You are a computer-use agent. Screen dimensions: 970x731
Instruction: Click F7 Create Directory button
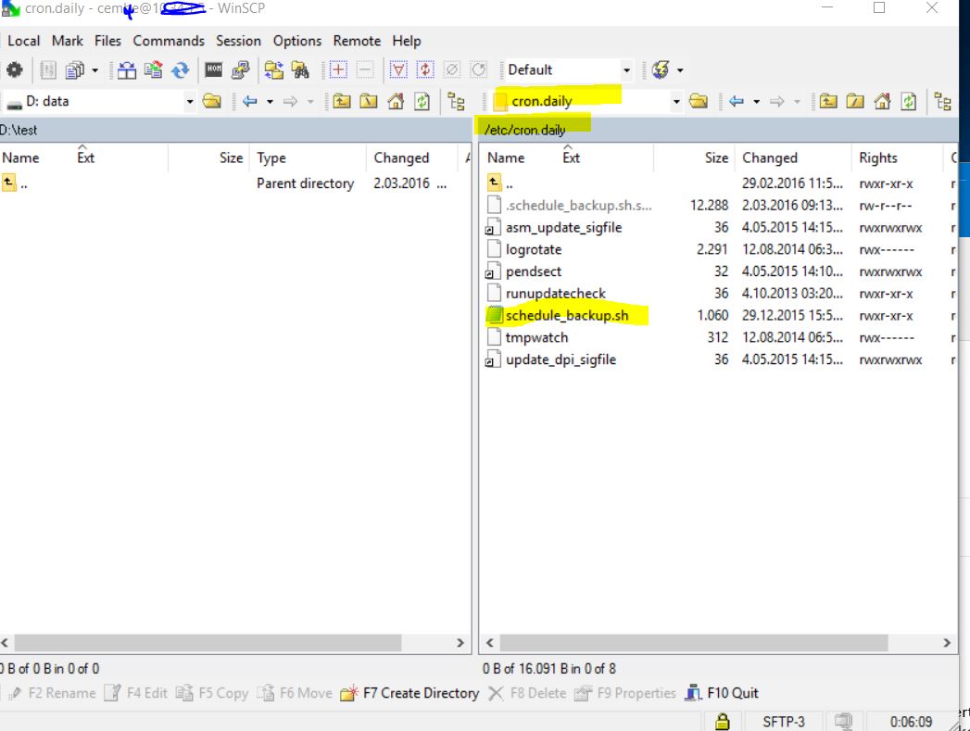409,693
